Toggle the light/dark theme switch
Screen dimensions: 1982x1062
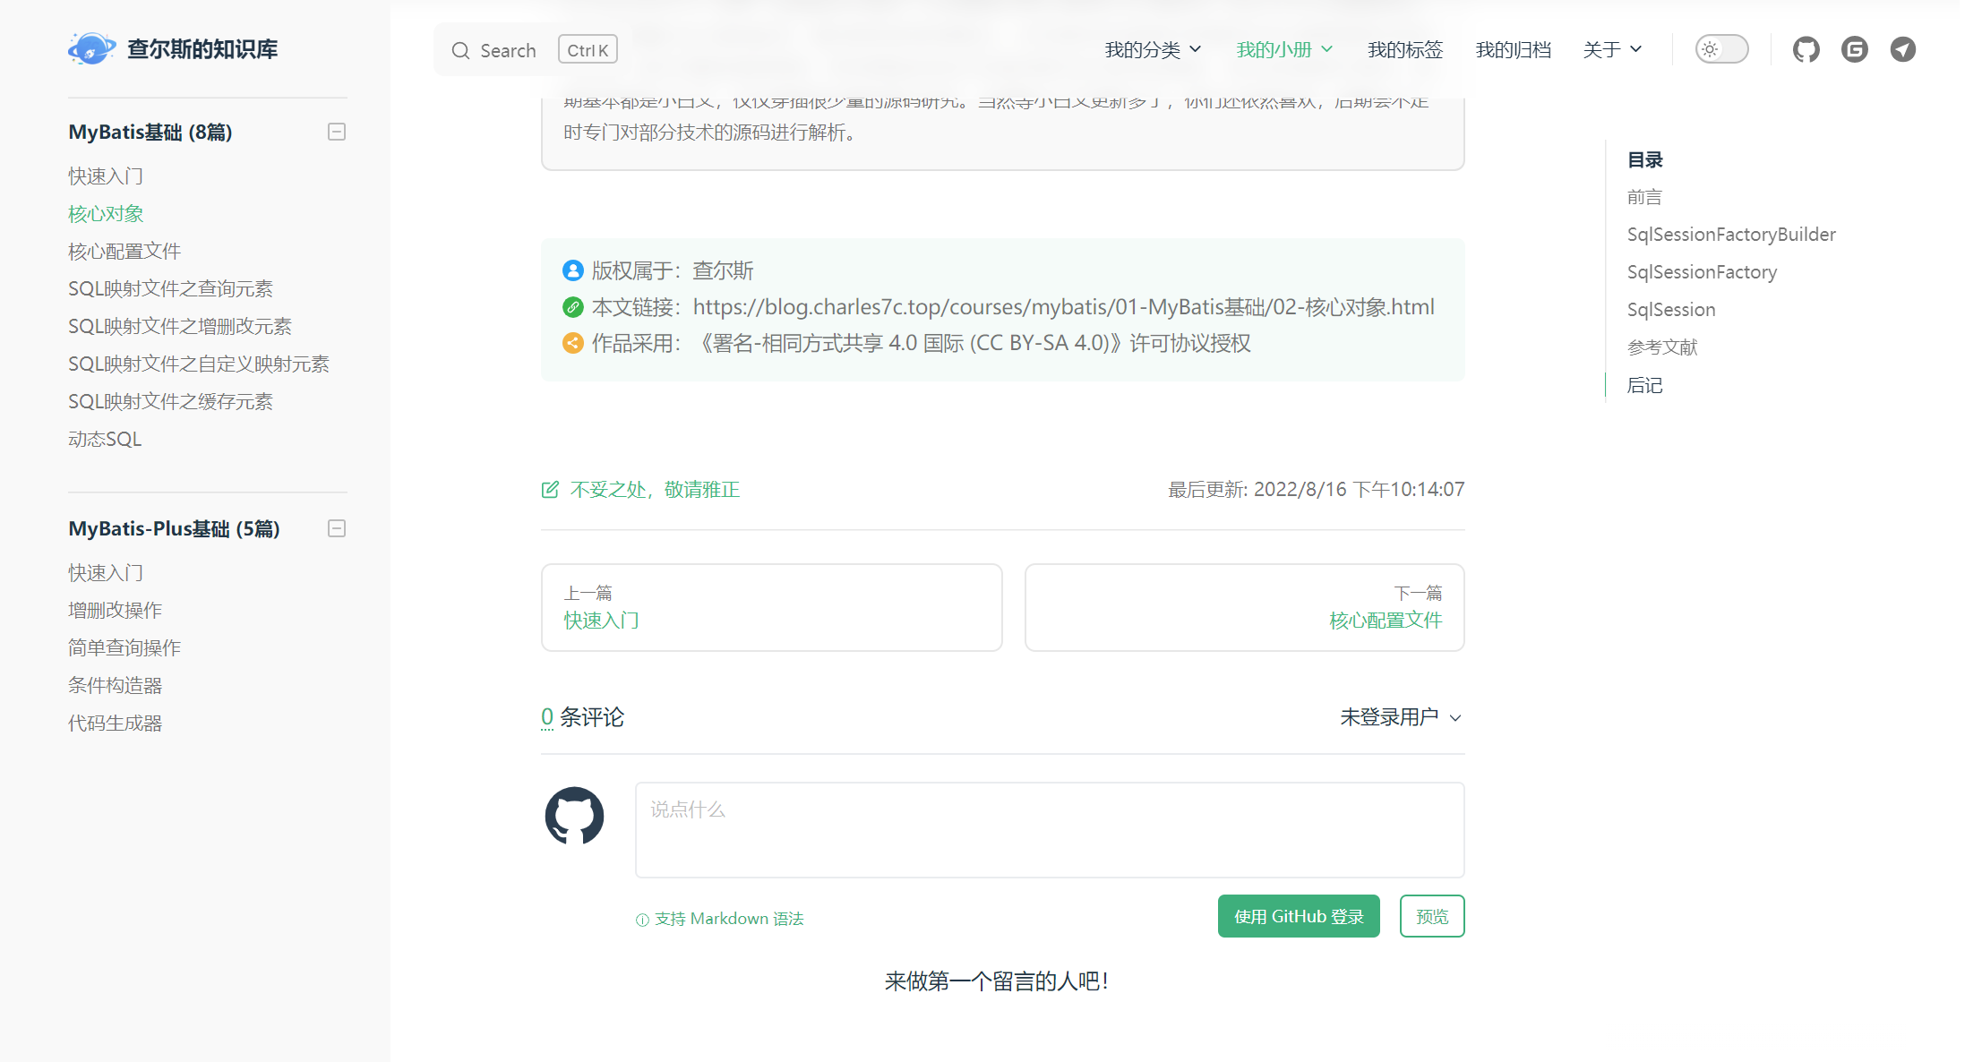coord(1720,49)
